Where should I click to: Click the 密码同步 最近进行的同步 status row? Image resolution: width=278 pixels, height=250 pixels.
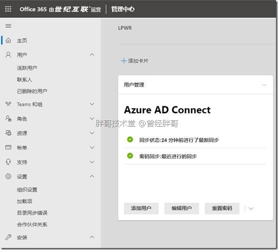[x=196, y=156]
